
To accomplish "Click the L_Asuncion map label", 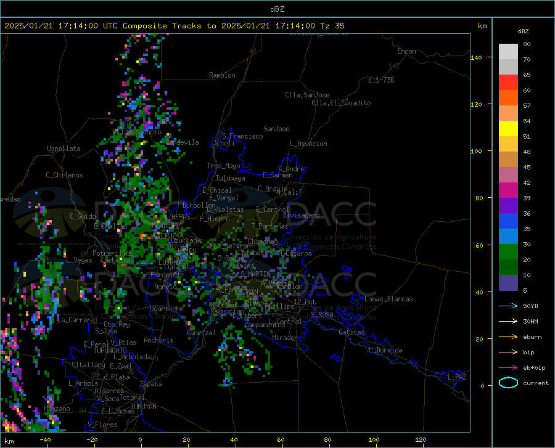I will click(308, 144).
